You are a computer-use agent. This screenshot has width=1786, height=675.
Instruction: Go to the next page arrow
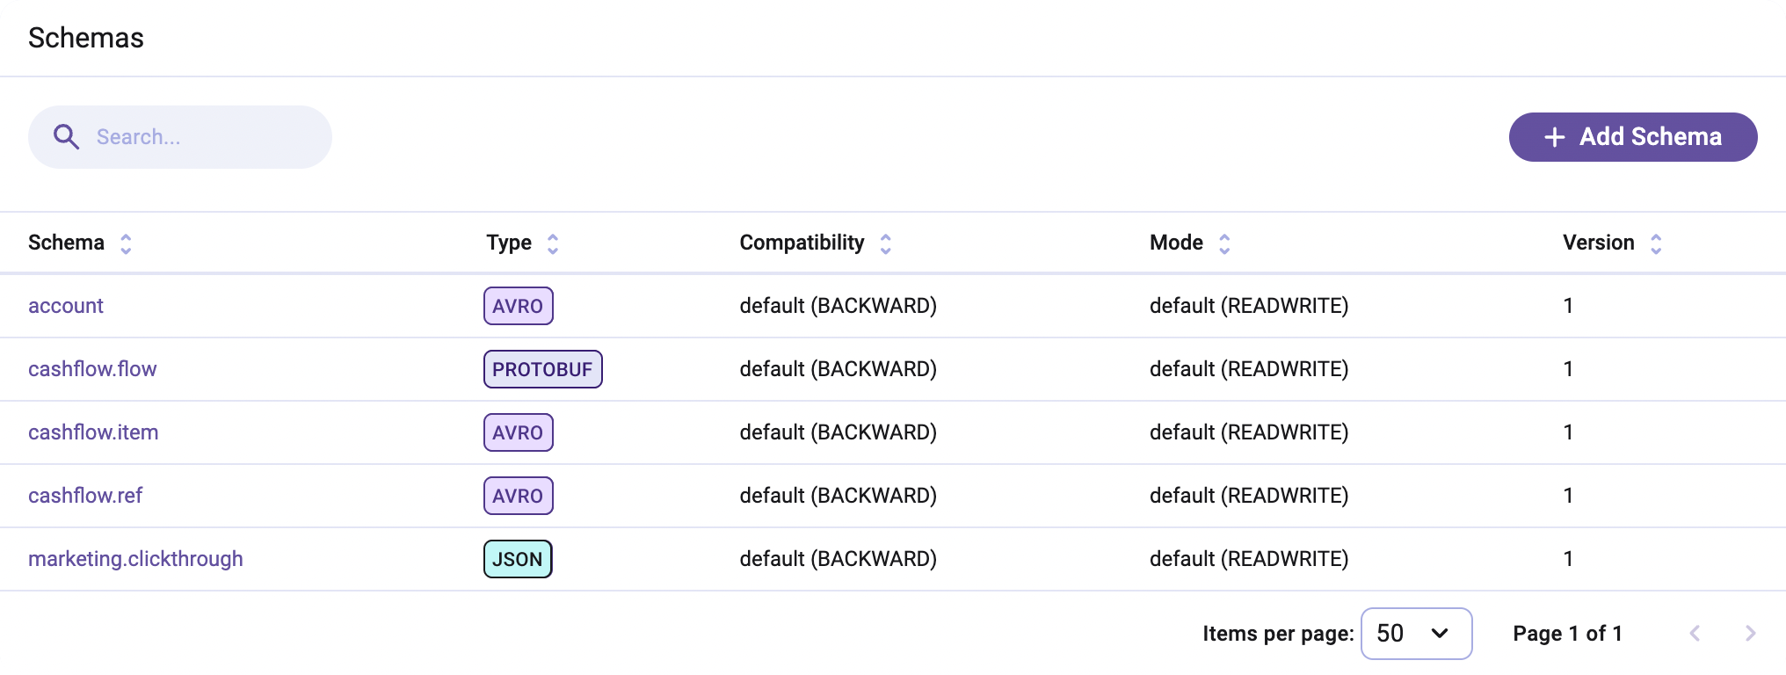point(1750,633)
